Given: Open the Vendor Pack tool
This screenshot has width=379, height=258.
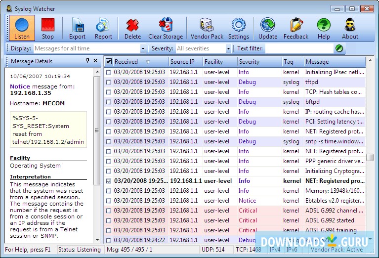Looking at the screenshot, I should pos(207,28).
